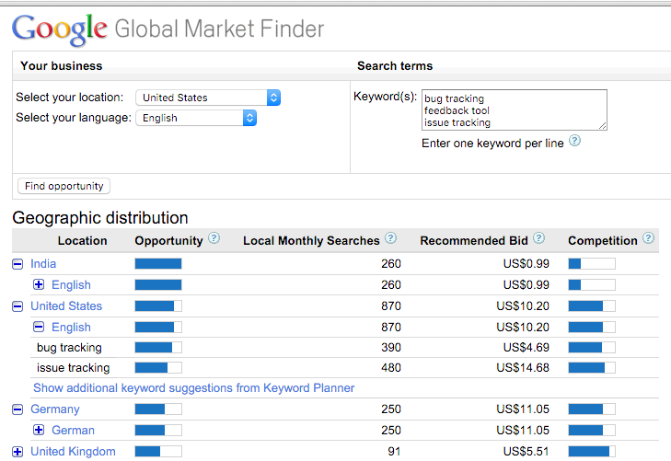Viewport: 671px width, 461px height.
Task: Open help icon next to Competition header
Action: 648,238
